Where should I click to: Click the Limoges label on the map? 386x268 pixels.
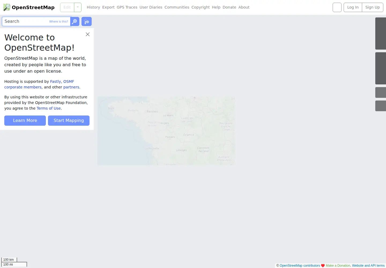(x=181, y=150)
